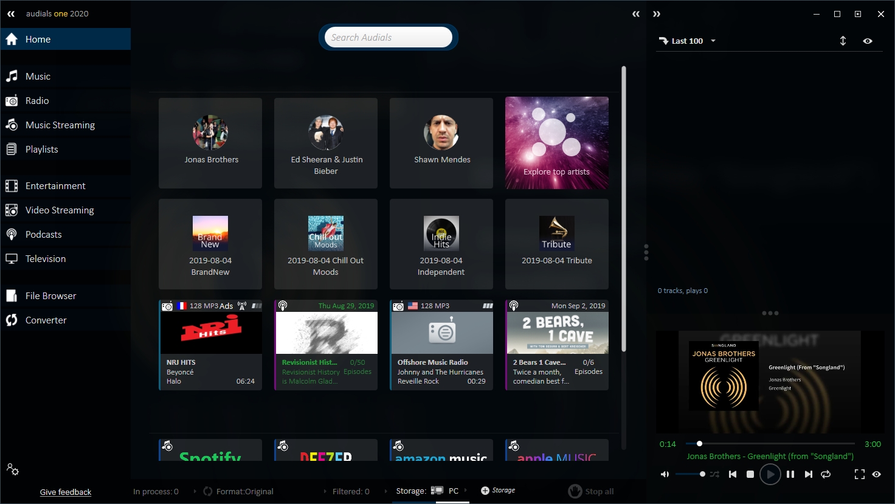895x504 pixels.
Task: Click the Converter arrows icon
Action: tap(12, 320)
